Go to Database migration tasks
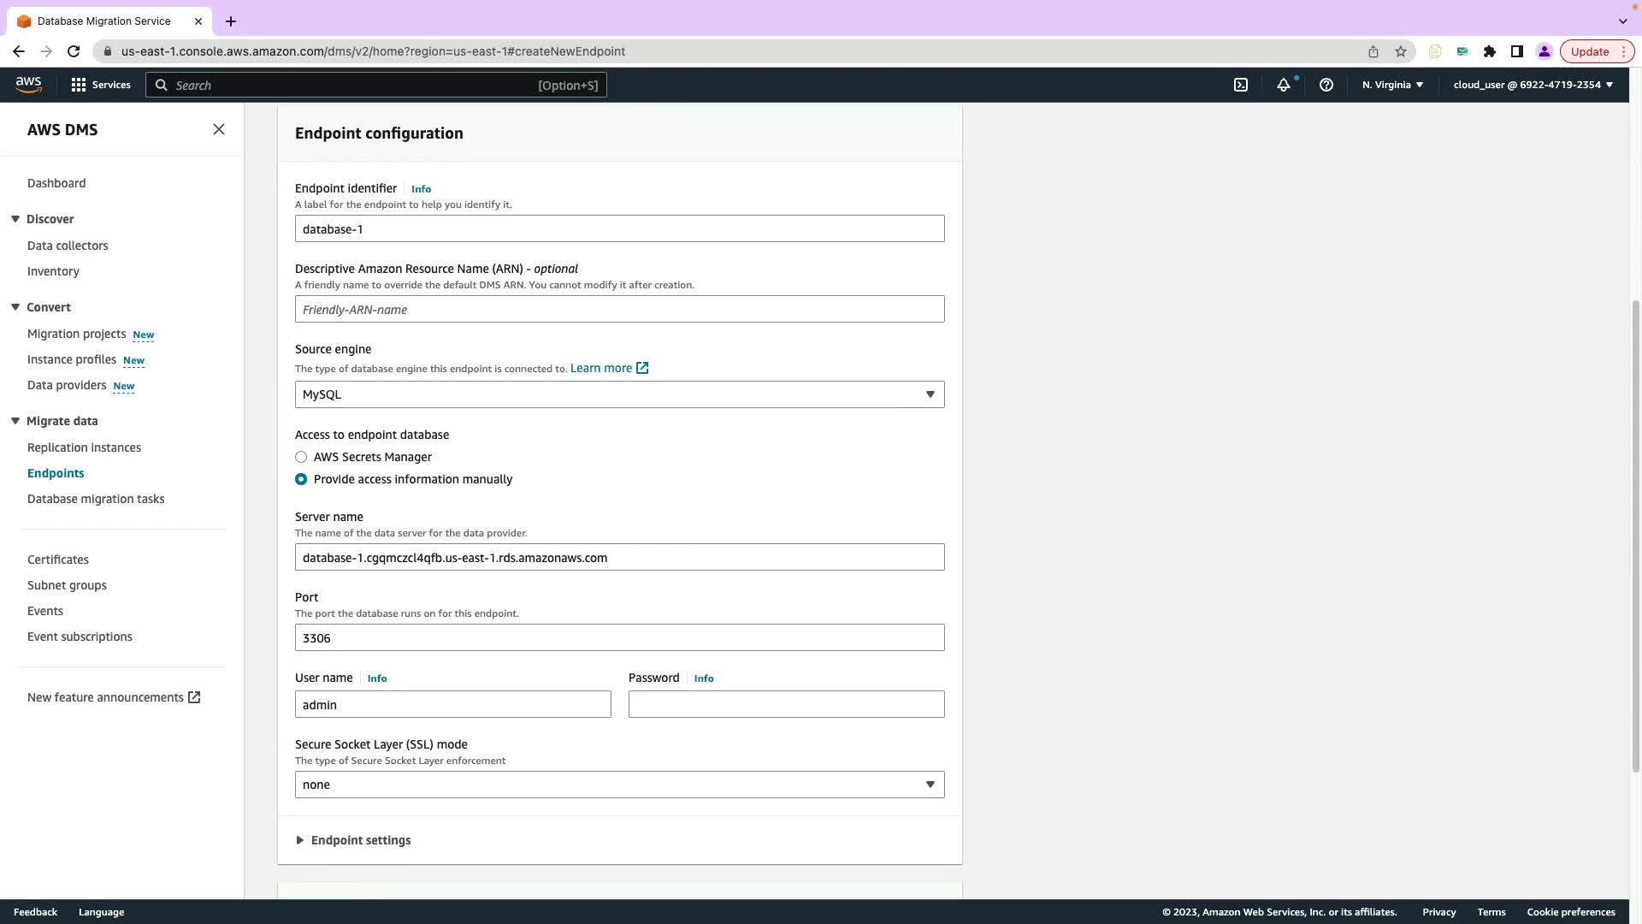Screen dimensions: 1642x924 click(96, 499)
